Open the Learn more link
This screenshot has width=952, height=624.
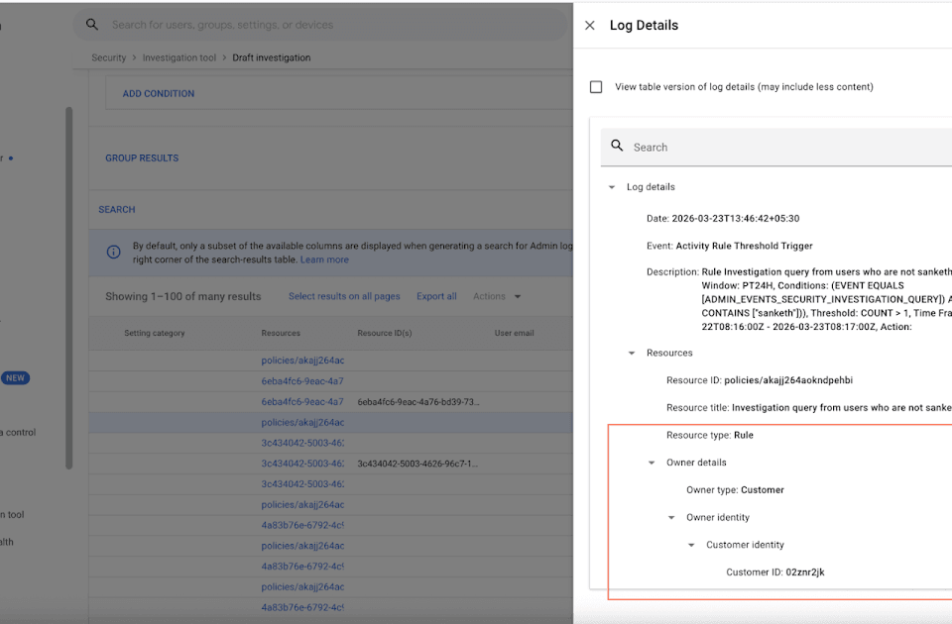[x=324, y=260]
